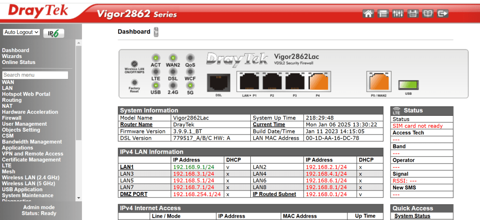This screenshot has width=480, height=220.
Task: Click the LAN MAC address 00-1D-AA-16-DC-78
Action: pyautogui.click(x=332, y=138)
